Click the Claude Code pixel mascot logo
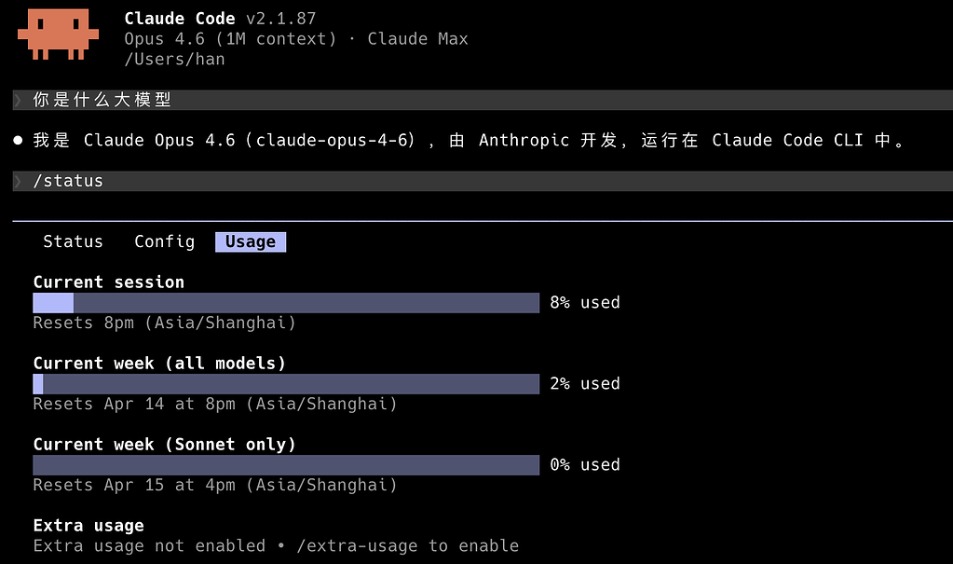The width and height of the screenshot is (953, 564). (58, 34)
